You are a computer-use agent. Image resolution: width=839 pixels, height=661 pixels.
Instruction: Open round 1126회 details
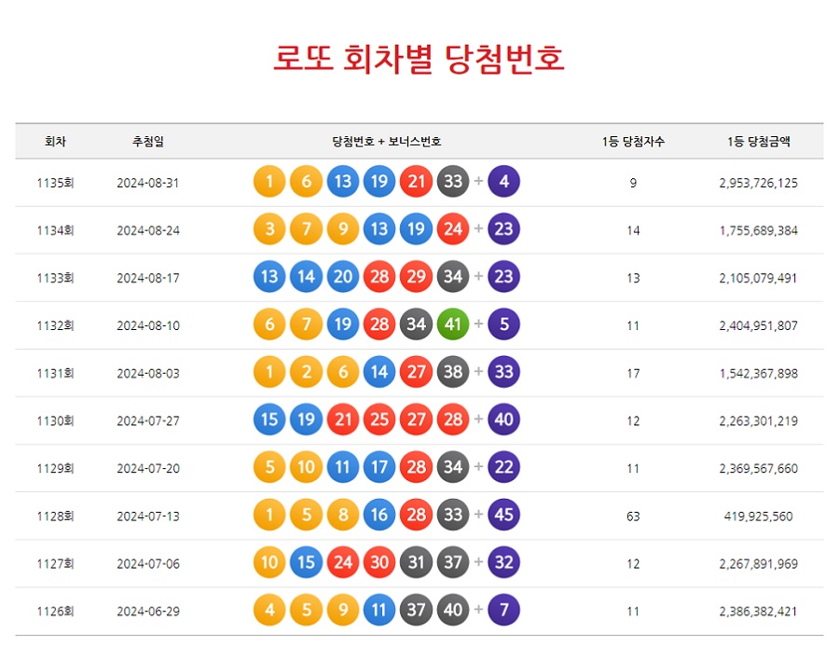tap(53, 611)
